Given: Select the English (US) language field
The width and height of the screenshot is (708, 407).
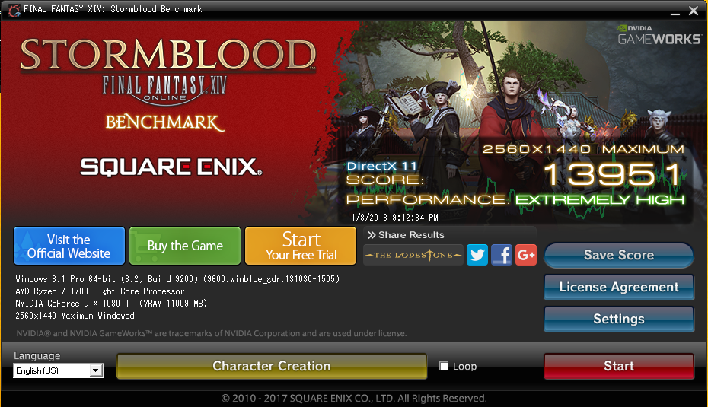Looking at the screenshot, I should [59, 370].
